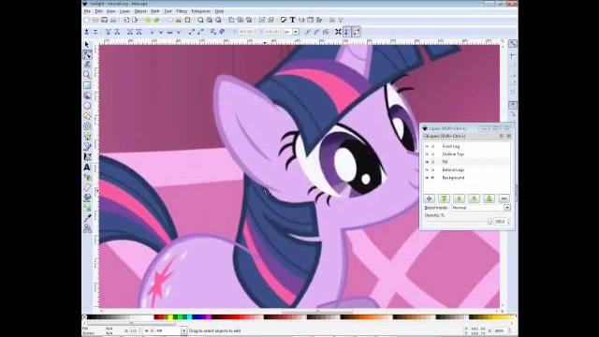The width and height of the screenshot is (599, 337).
Task: Select the Paint Bucket tool
Action: (x=87, y=198)
